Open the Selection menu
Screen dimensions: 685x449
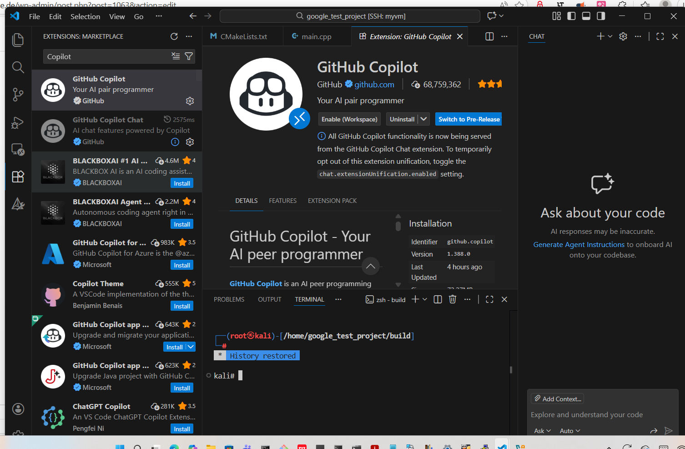[x=85, y=16]
